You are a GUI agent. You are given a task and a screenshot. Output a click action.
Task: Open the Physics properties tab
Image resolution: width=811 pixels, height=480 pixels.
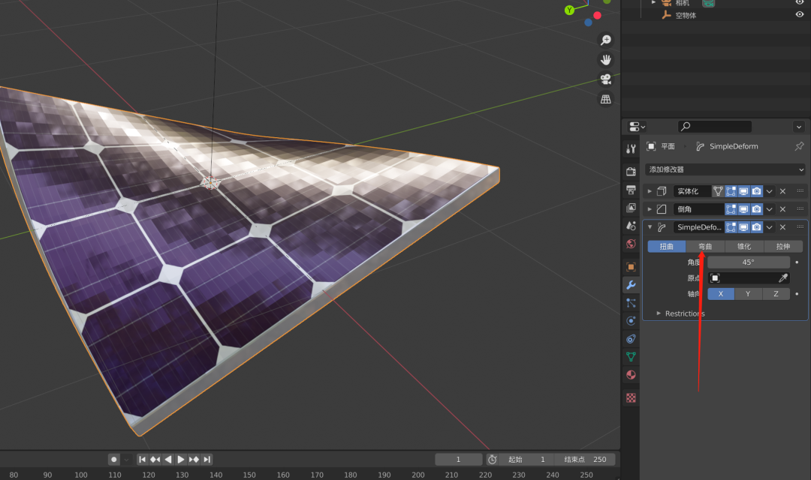[631, 321]
